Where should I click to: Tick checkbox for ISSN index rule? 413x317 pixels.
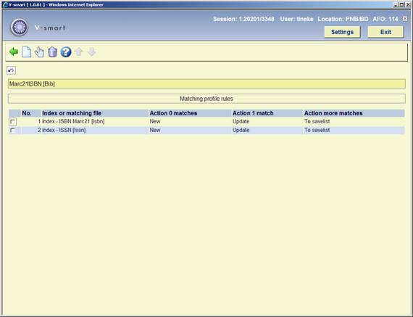tap(12, 131)
